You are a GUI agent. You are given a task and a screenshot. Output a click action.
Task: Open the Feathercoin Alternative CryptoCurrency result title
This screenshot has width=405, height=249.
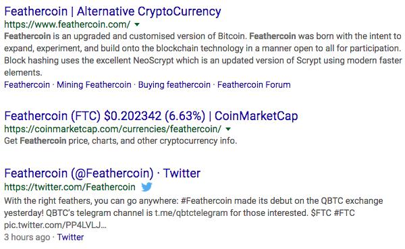pyautogui.click(x=113, y=11)
